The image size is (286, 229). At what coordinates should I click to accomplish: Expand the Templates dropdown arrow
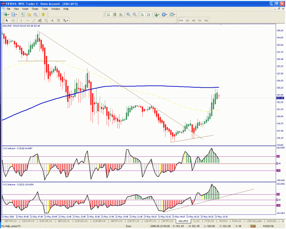(174, 15)
